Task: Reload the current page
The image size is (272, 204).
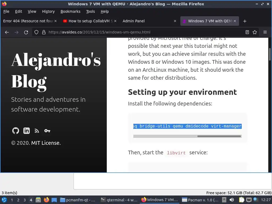Action: (x=26, y=32)
